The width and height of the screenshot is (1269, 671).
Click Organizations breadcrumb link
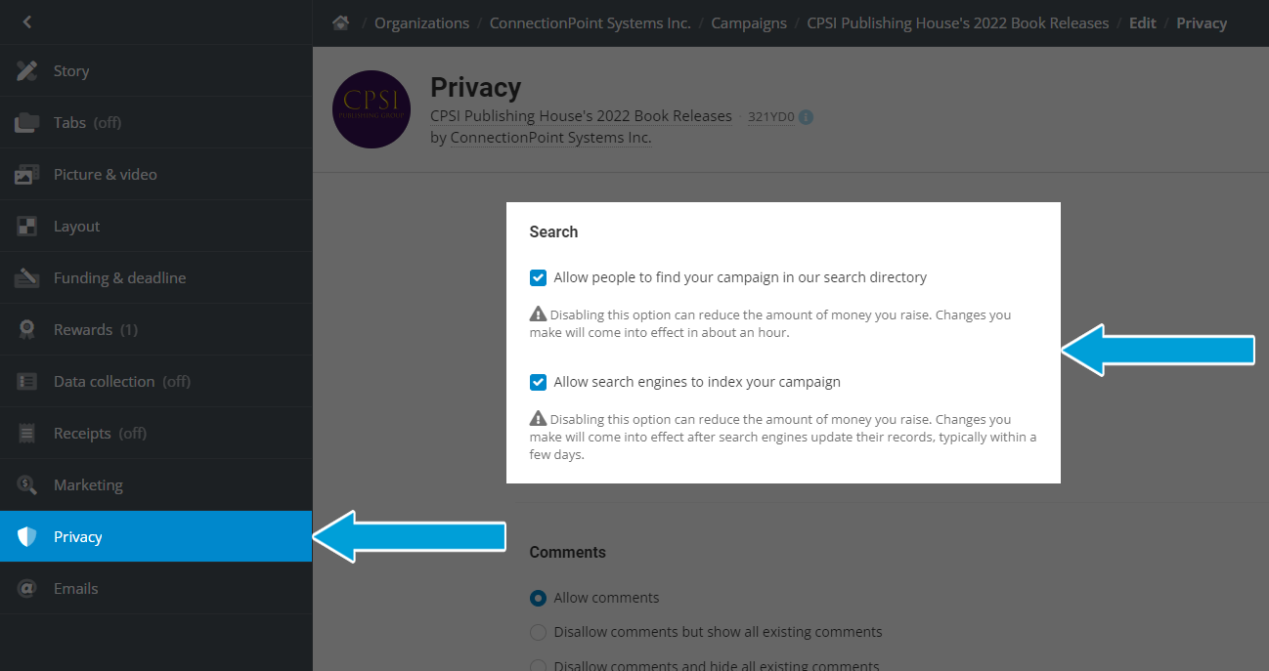[x=421, y=22]
